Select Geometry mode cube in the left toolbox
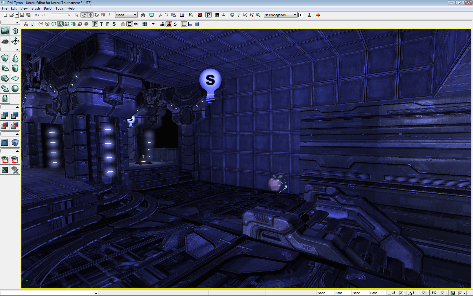The image size is (473, 296). pyautogui.click(x=15, y=31)
